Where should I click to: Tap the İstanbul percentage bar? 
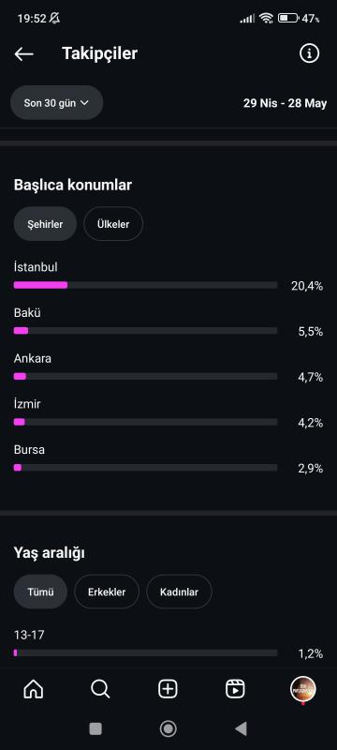tap(146, 285)
